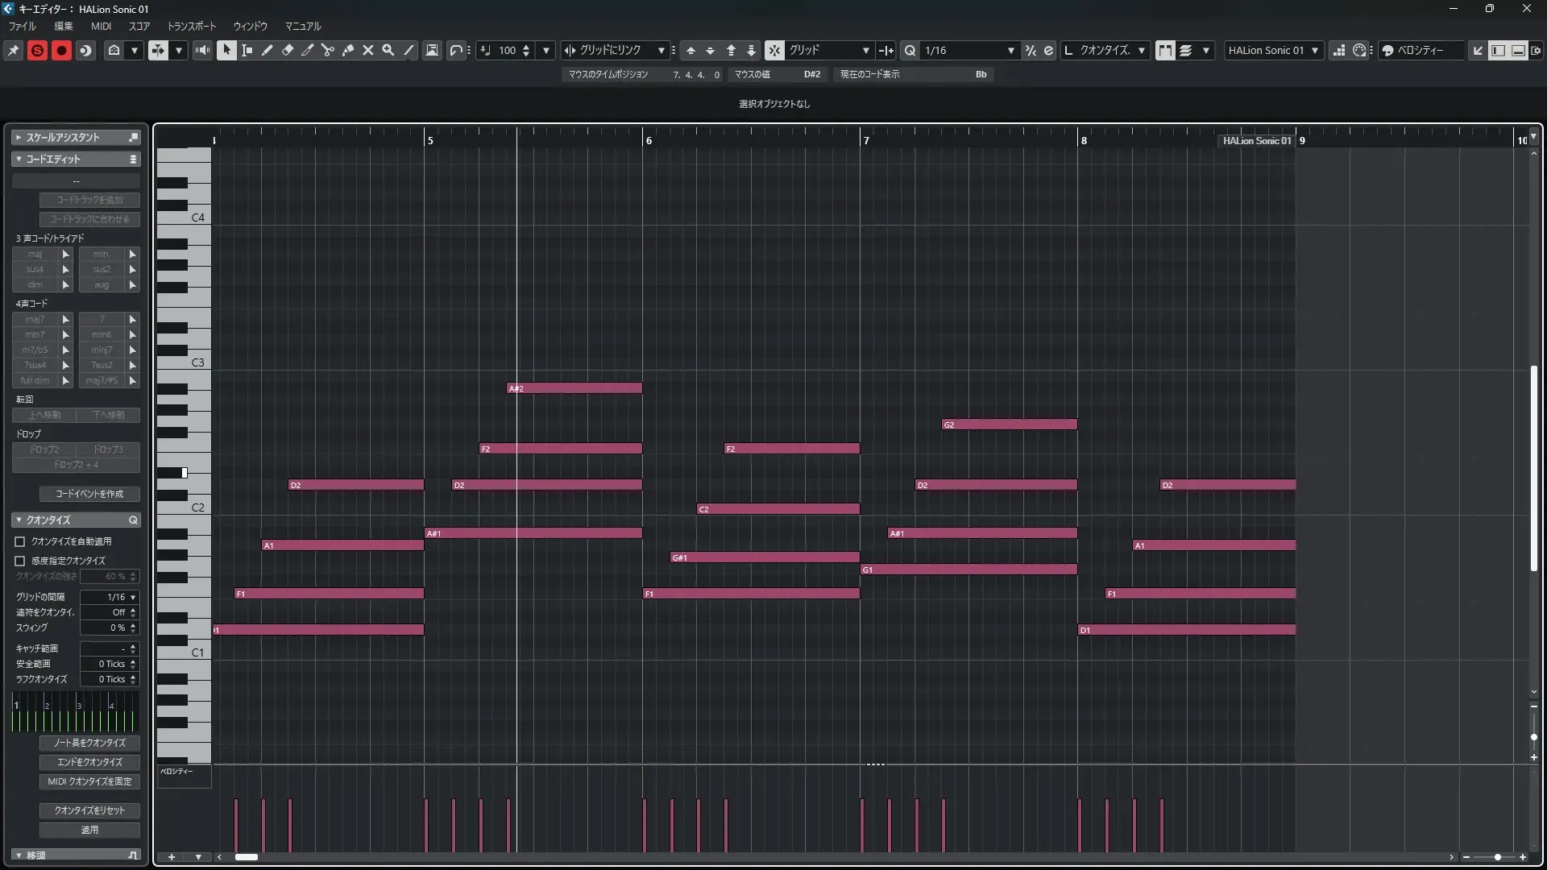Screen dimensions: 1547x870
Task: Choose the Scissors split tool
Action: click(328, 50)
